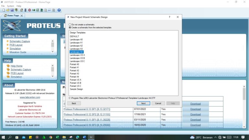Close the Home Page tab
The image size is (249, 140).
coord(22,16)
